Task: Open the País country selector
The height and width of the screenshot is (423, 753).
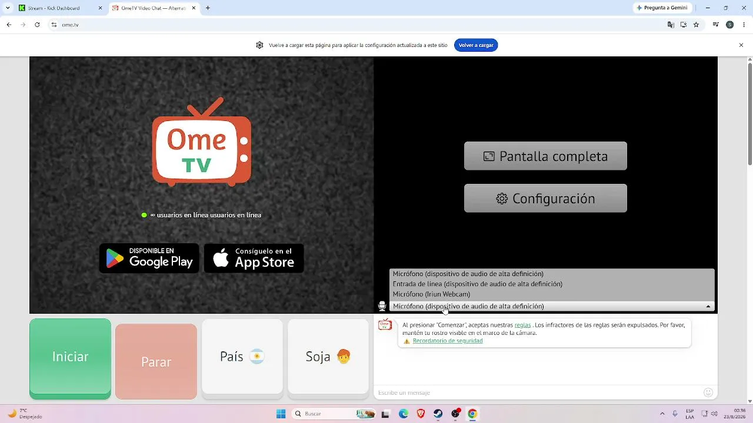Action: coord(242,357)
